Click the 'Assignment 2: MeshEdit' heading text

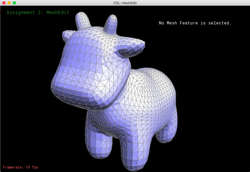pyautogui.click(x=38, y=12)
